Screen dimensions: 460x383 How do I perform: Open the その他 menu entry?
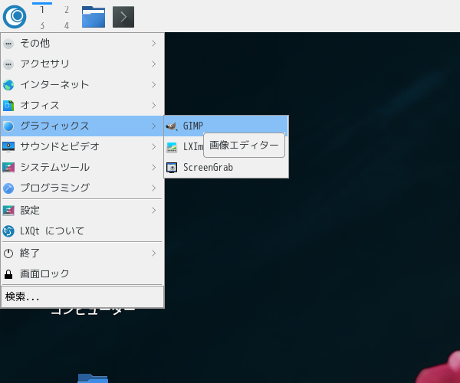(82, 44)
